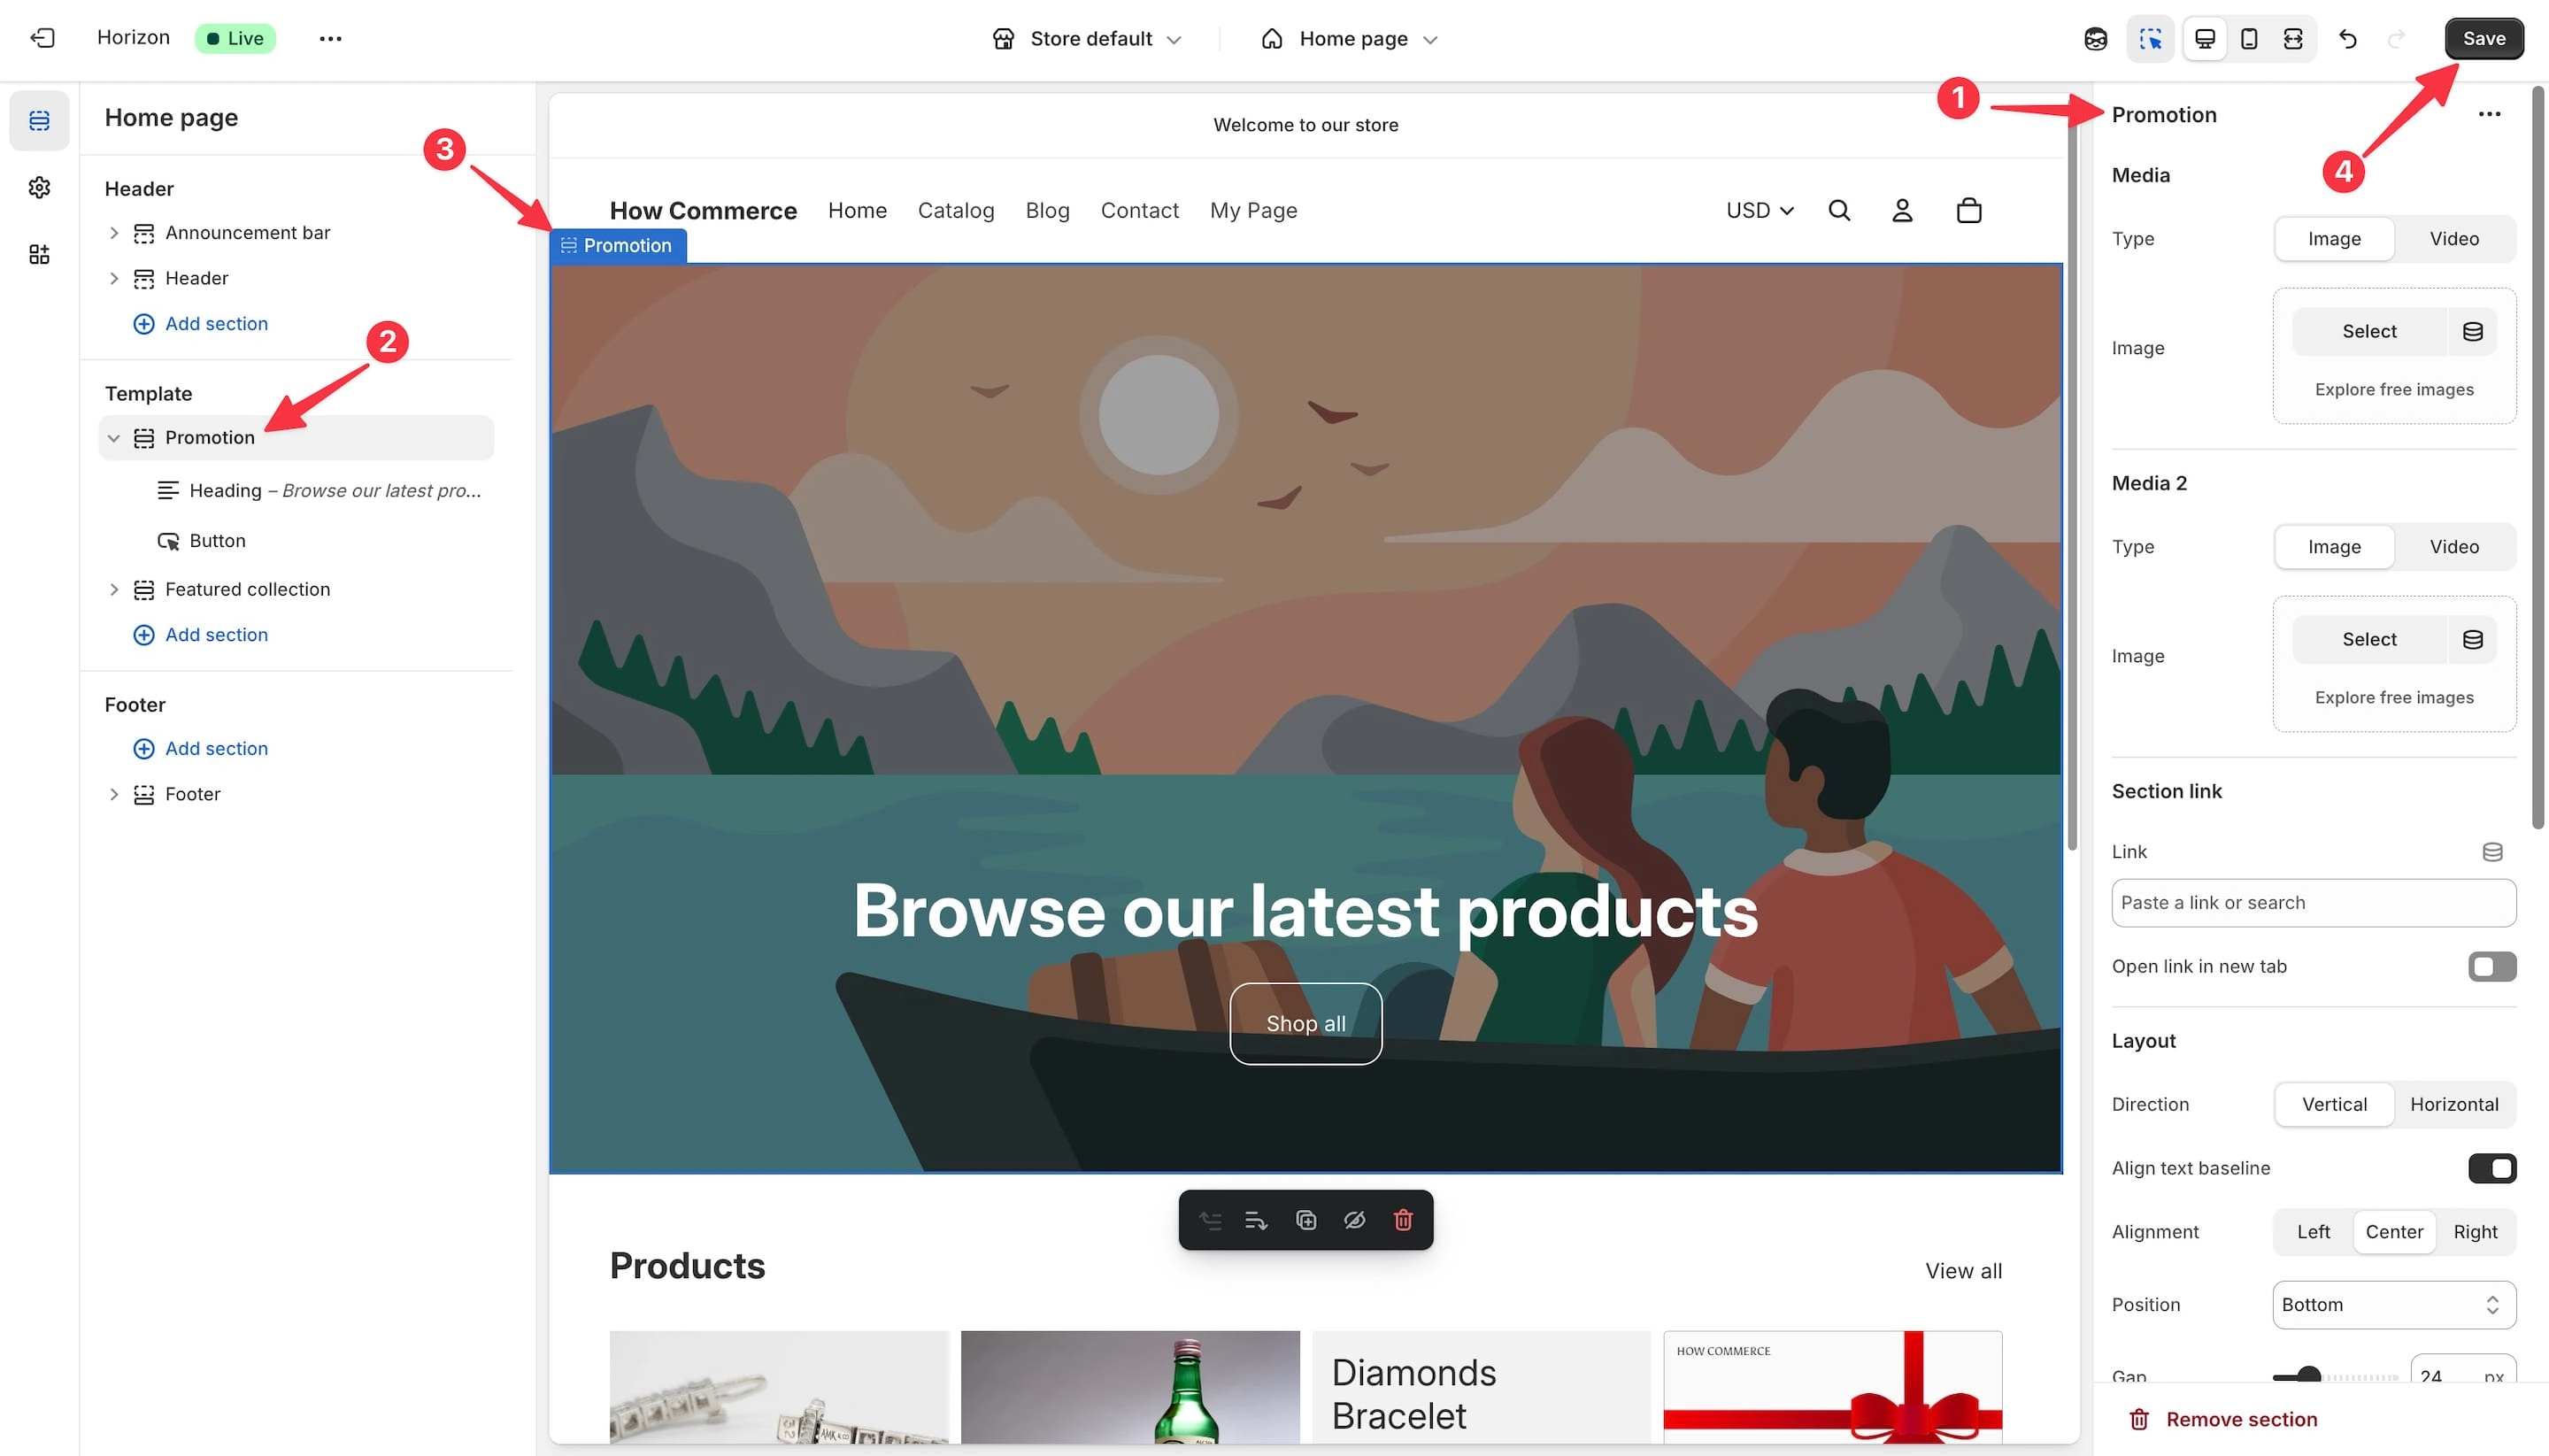The width and height of the screenshot is (2549, 1456).
Task: Click Home menu link in store preview
Action: (857, 210)
